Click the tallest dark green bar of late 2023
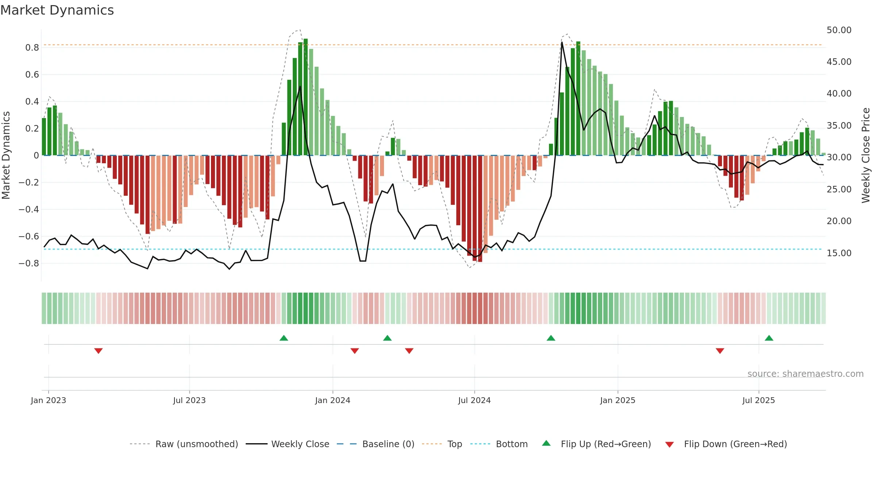Viewport: 876px width, 492px height. pos(306,97)
